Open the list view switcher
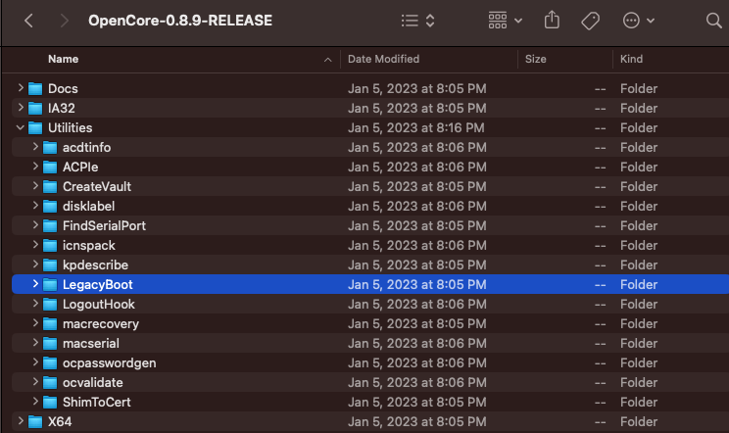This screenshot has height=433, width=729. tap(418, 21)
